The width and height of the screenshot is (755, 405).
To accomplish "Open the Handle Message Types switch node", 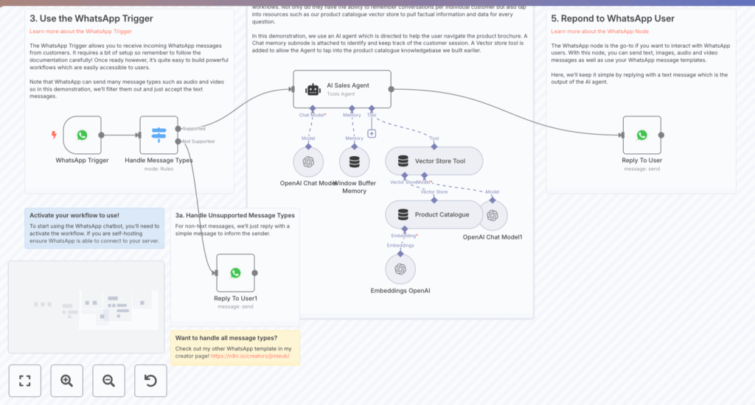I will coord(159,135).
